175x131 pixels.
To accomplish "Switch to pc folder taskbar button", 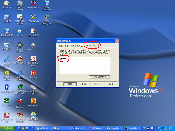I will coord(61,128).
